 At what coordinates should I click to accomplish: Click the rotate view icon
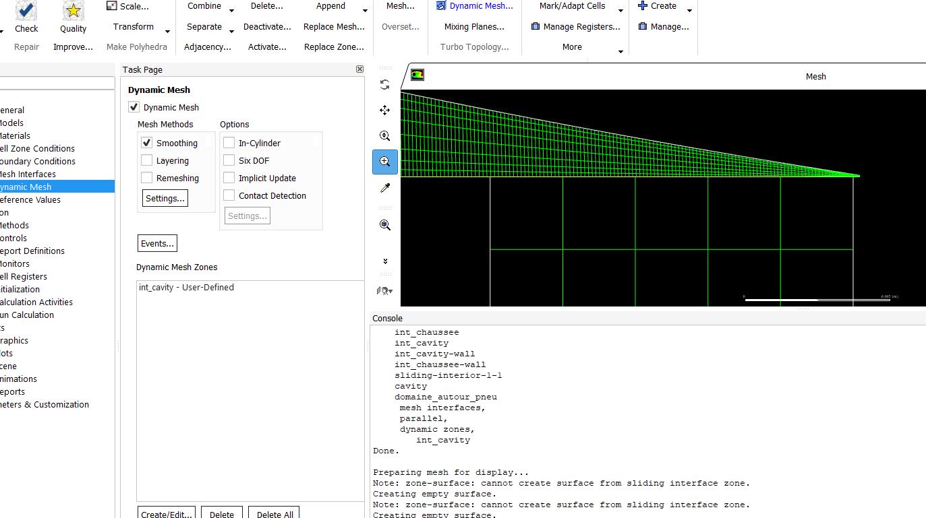[x=384, y=85]
